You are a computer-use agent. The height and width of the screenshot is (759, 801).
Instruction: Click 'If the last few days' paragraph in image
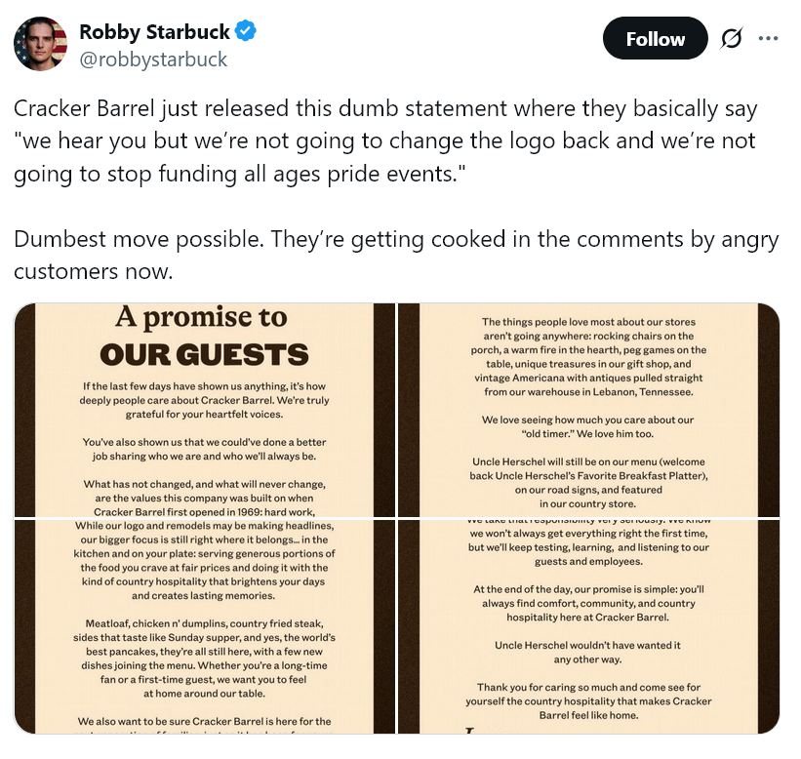point(206,400)
